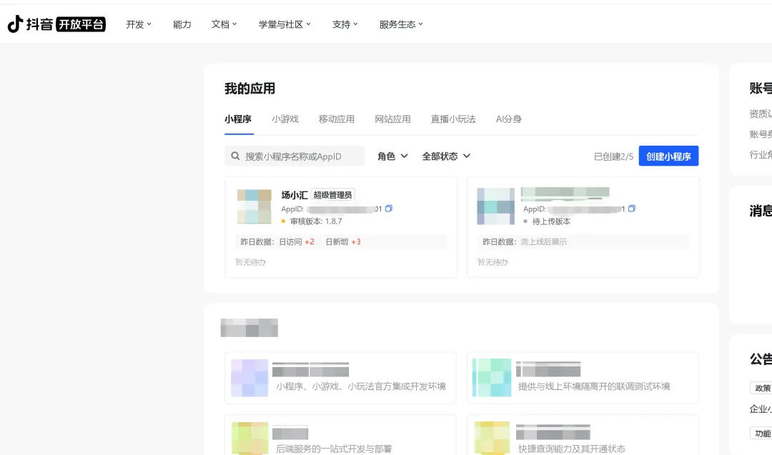
Task: Open card 快捷查询能力及其开通状态
Action: point(583,435)
